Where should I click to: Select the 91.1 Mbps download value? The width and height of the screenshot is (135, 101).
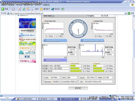pyautogui.click(x=49, y=36)
